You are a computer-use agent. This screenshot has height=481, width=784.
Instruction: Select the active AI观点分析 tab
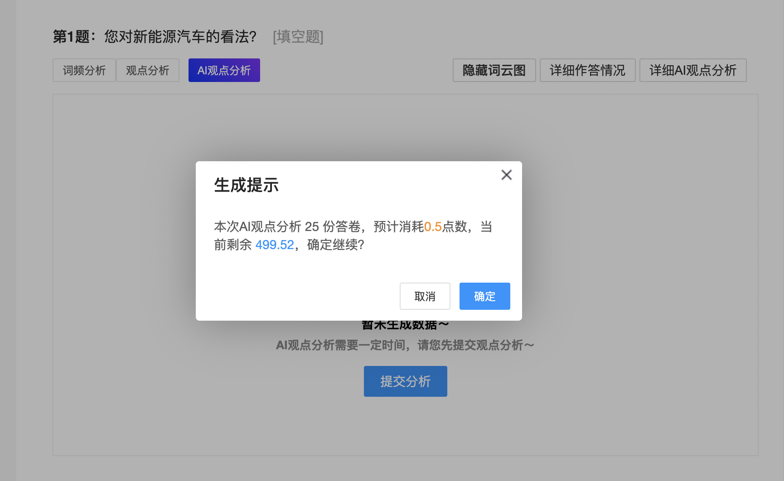click(224, 70)
